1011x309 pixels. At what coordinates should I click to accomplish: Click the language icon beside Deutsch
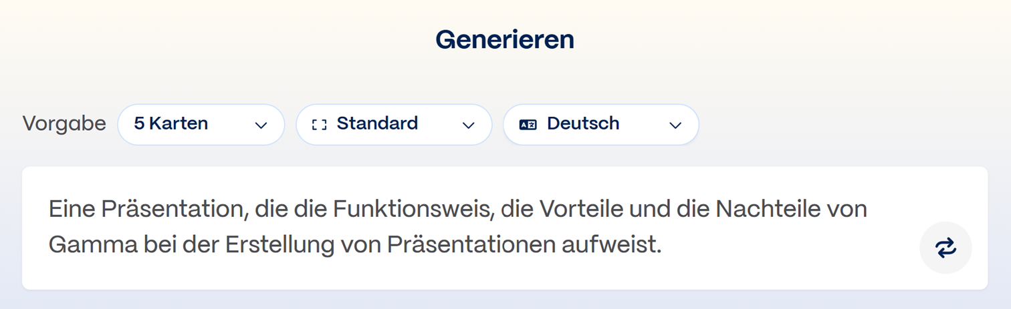(x=528, y=125)
